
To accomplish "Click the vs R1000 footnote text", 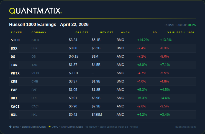I will tap(112, 127).
